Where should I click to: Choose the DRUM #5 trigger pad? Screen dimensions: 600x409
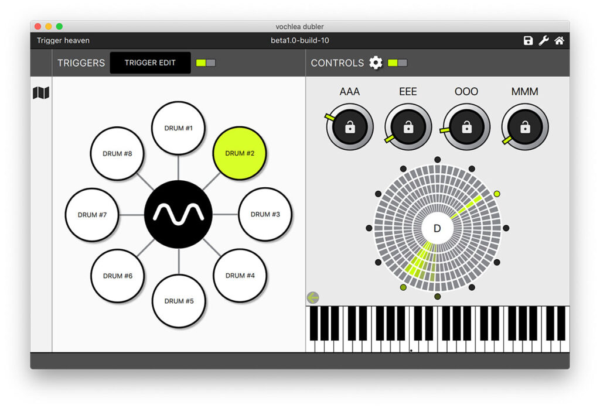pyautogui.click(x=178, y=301)
